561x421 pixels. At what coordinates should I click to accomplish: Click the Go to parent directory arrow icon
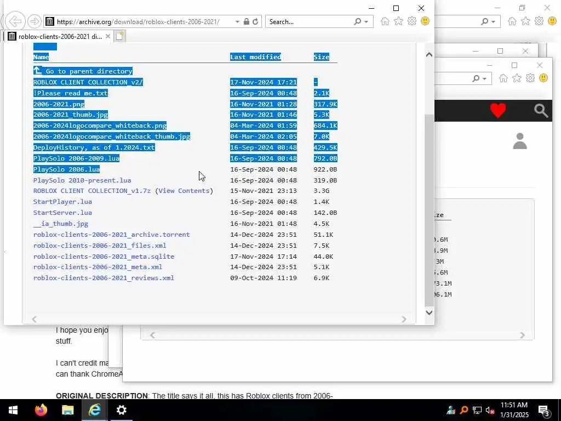[x=38, y=70]
